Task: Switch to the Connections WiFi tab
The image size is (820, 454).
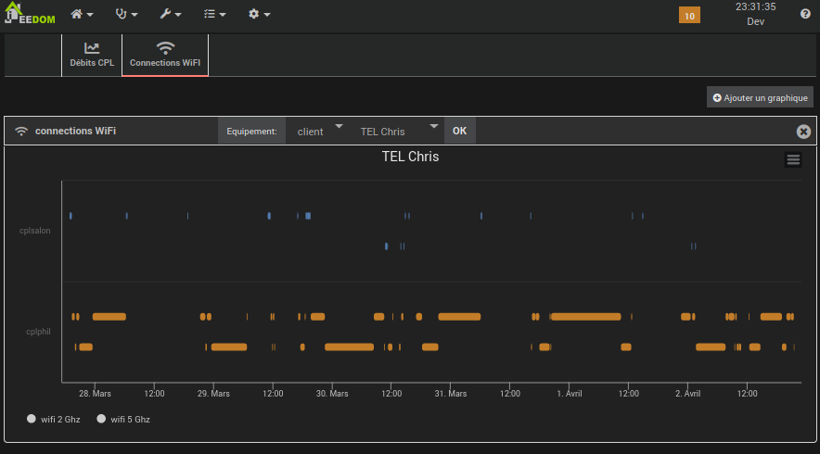Action: pyautogui.click(x=165, y=55)
